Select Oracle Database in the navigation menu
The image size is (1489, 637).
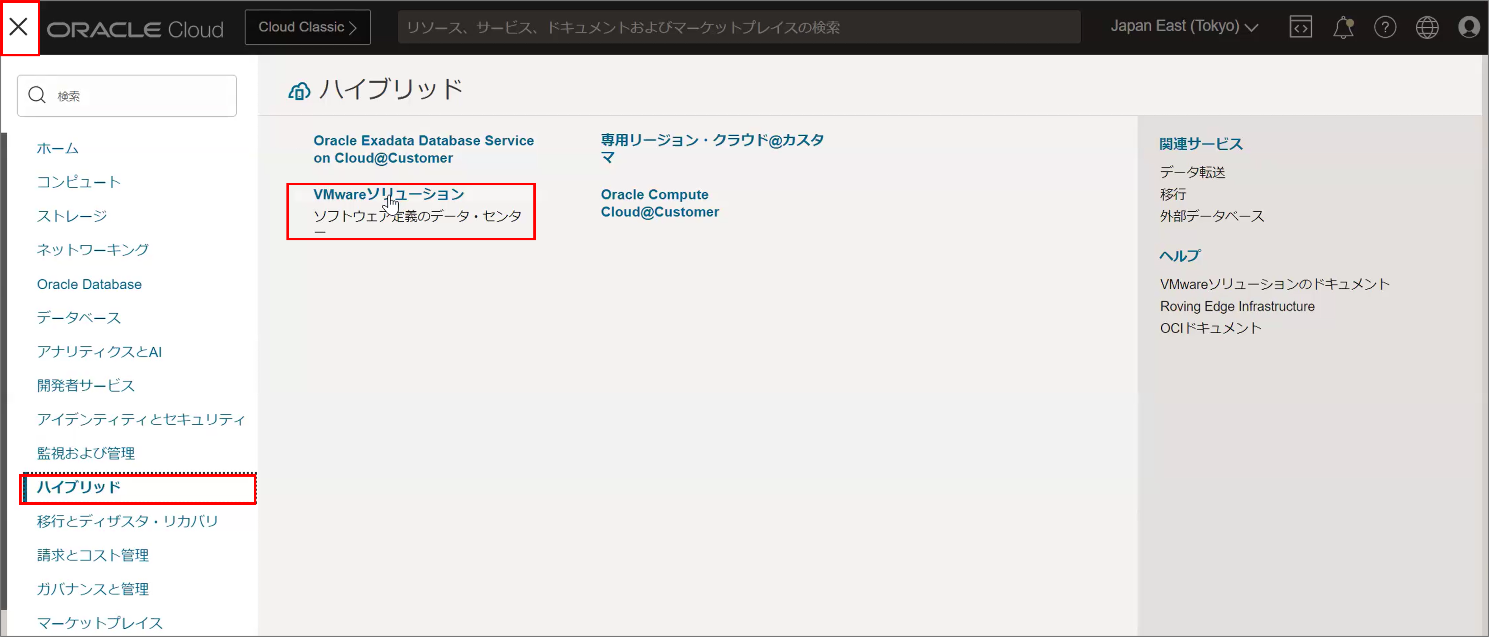tap(89, 284)
